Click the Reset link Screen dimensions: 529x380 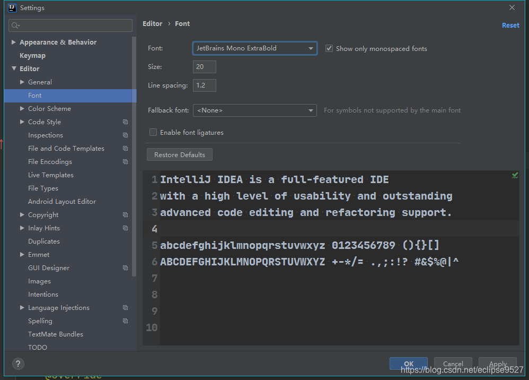pyautogui.click(x=510, y=25)
